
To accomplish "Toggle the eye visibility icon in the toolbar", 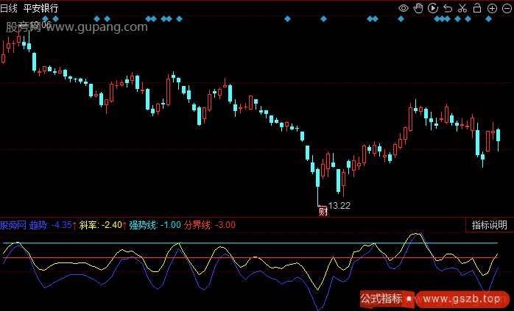I will tap(403, 8).
